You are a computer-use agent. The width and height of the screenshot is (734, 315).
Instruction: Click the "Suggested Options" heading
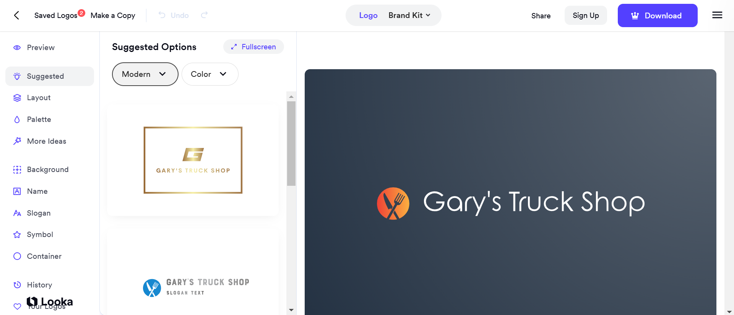pos(154,47)
